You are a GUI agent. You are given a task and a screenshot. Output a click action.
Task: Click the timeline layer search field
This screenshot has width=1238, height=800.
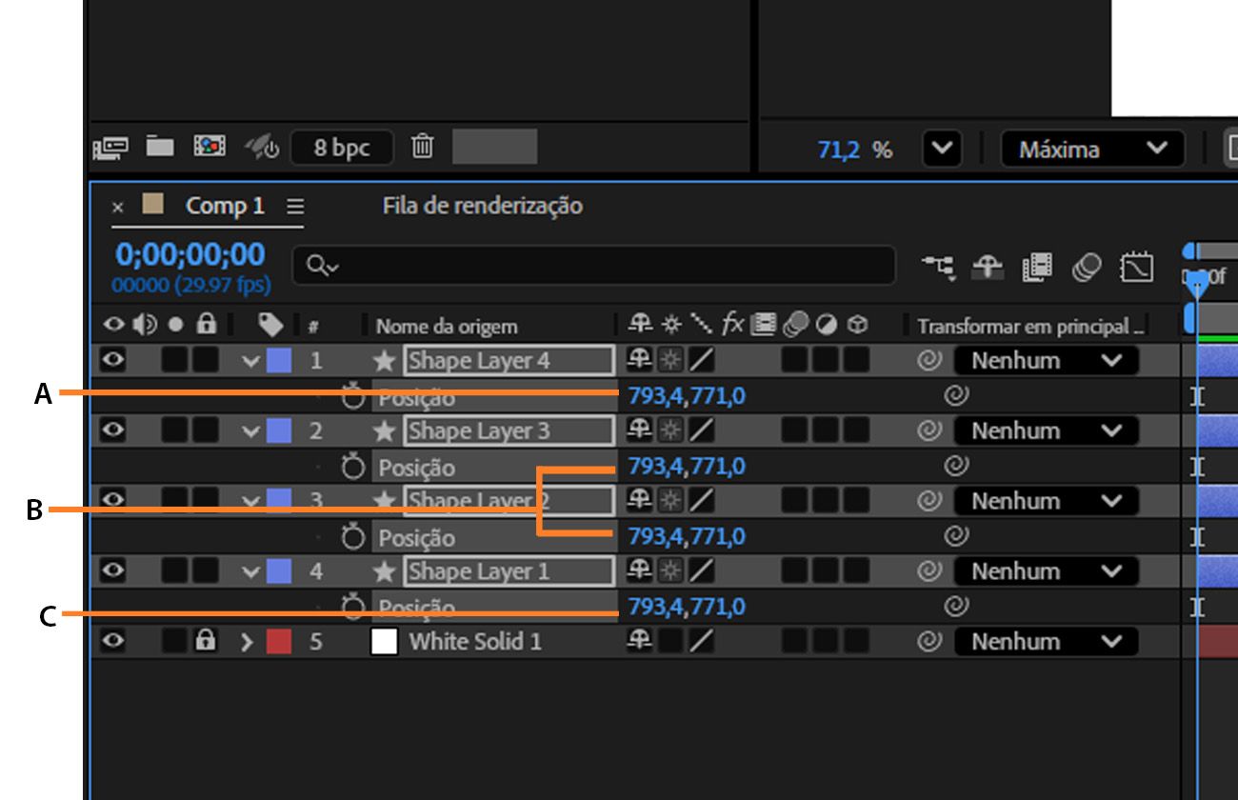tap(593, 267)
